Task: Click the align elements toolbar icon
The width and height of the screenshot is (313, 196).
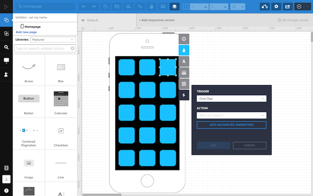Action: pos(129,7)
